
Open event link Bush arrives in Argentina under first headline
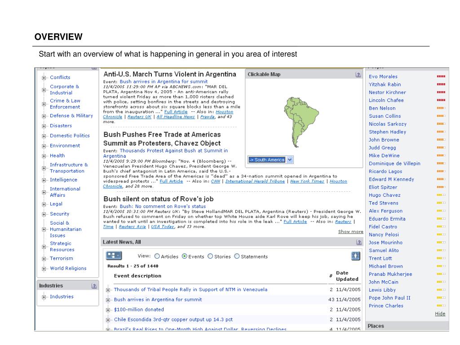pyautogui.click(x=164, y=82)
